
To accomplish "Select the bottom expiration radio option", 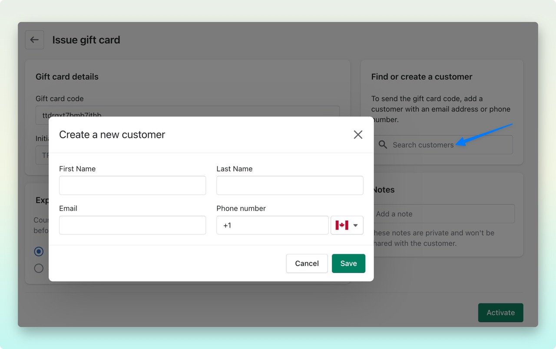I will [39, 268].
